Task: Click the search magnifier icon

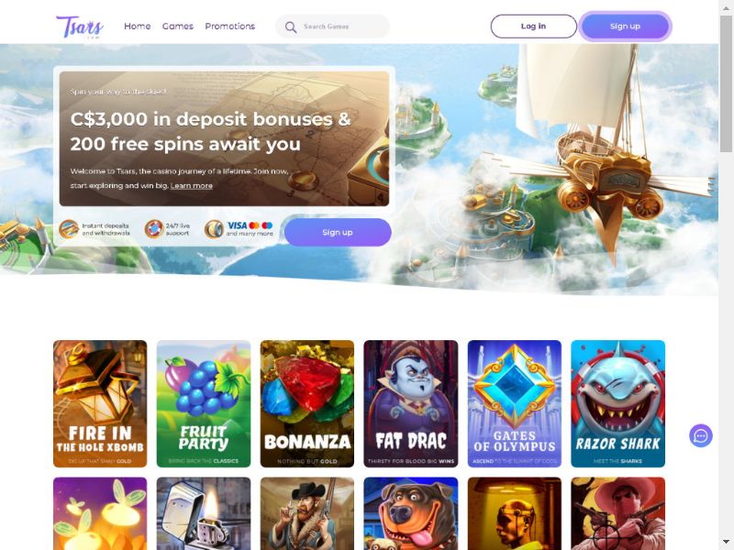Action: click(291, 27)
